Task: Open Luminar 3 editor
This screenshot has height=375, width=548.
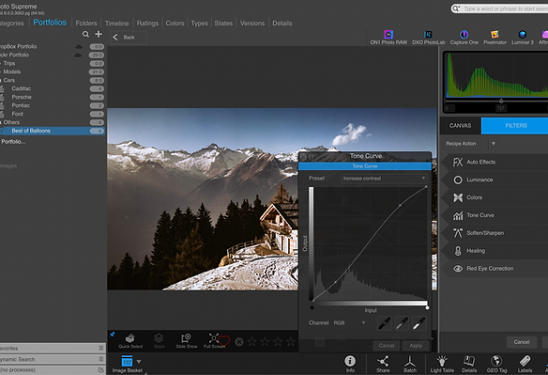Action: [x=523, y=38]
